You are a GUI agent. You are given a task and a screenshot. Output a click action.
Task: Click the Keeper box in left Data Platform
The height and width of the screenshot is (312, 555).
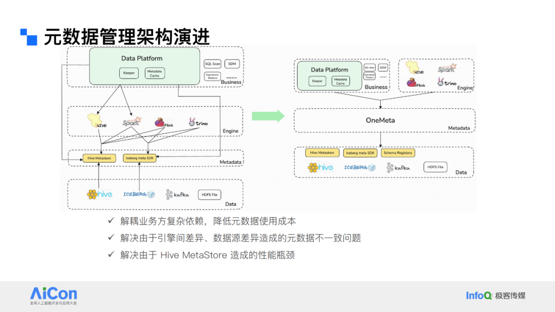pos(129,73)
